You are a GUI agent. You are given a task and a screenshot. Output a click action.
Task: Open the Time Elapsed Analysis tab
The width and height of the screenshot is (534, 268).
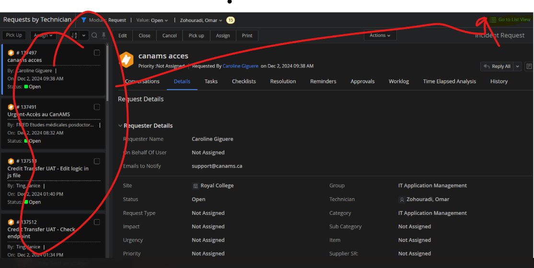(450, 81)
